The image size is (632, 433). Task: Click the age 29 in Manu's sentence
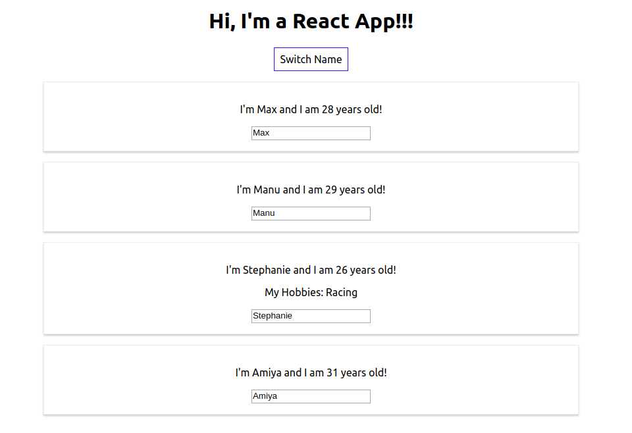click(x=330, y=190)
